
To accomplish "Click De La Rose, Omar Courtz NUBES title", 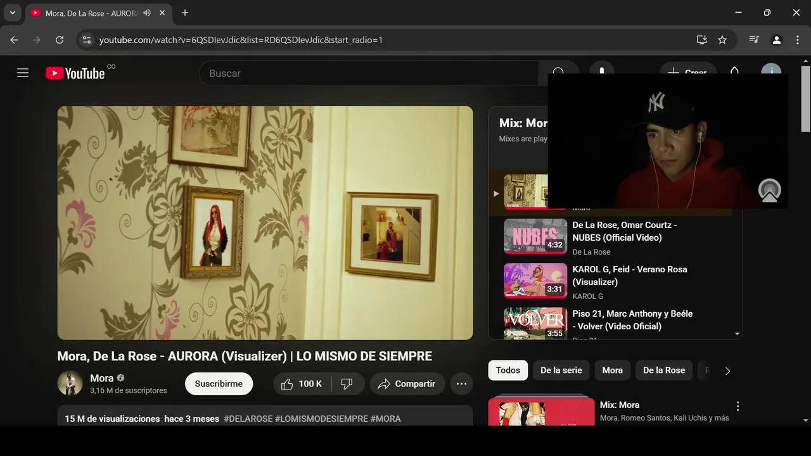I will click(x=625, y=231).
